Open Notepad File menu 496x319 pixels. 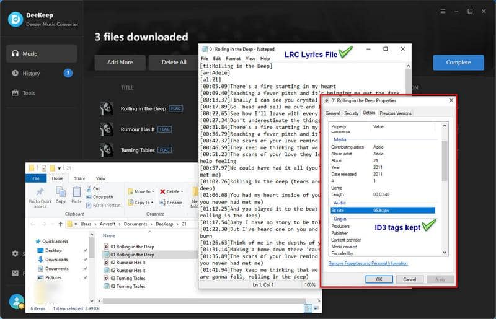pos(205,58)
